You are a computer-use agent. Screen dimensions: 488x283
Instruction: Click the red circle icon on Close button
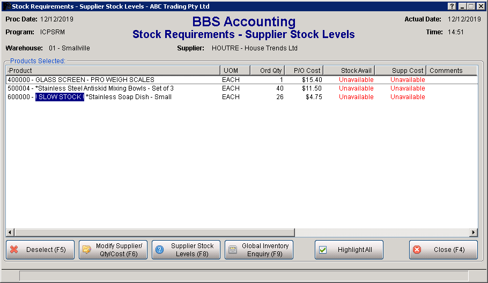tap(417, 250)
